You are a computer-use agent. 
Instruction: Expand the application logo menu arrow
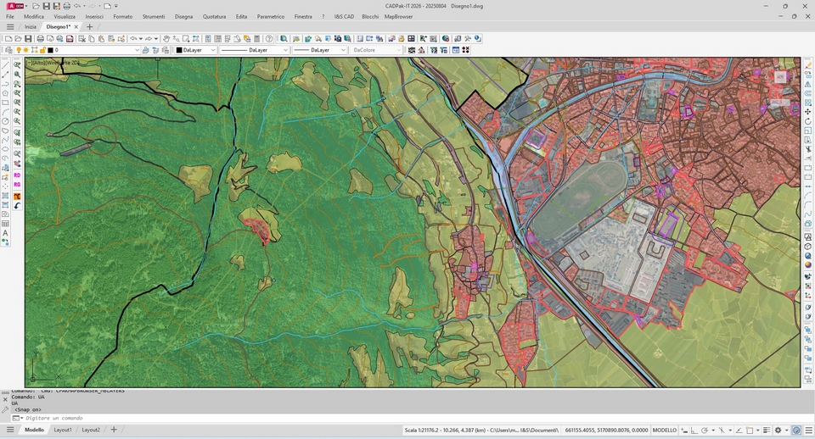[x=26, y=6]
